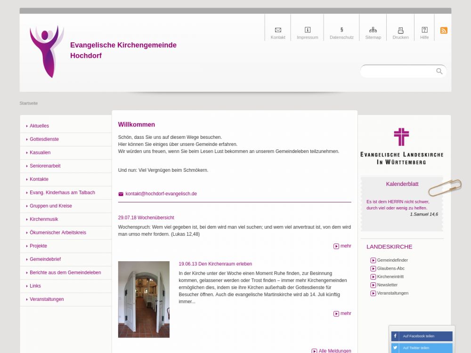
Task: Expand Gottesdienste in the sidebar menu
Action: 44,139
